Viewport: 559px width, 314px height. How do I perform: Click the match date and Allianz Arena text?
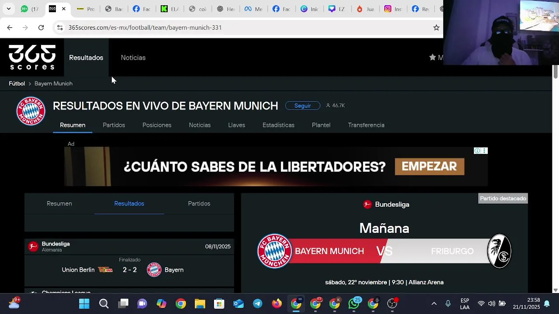(384, 283)
